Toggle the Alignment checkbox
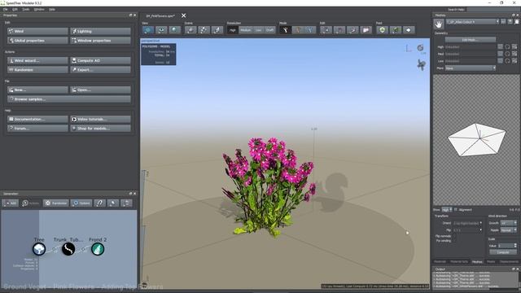Image resolution: width=521 pixels, height=293 pixels. click(456, 210)
